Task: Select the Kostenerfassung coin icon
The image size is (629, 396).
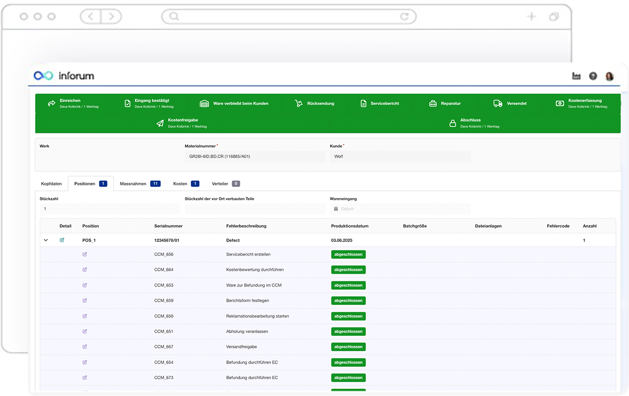Action: tap(559, 103)
